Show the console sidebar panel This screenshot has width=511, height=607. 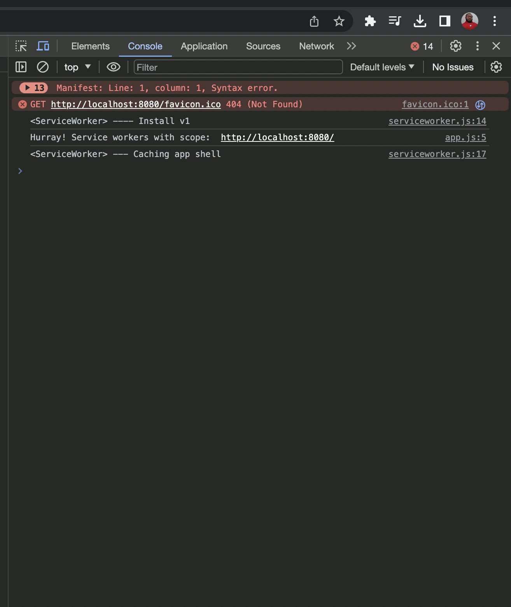pos(21,67)
